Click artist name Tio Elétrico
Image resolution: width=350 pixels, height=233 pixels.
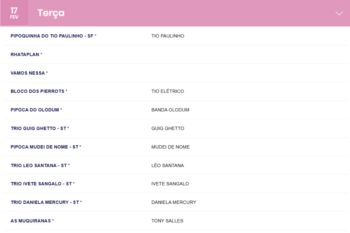point(168,91)
